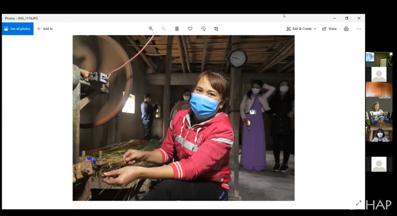
Task: Print the photo with printer icon
Action: point(346,29)
